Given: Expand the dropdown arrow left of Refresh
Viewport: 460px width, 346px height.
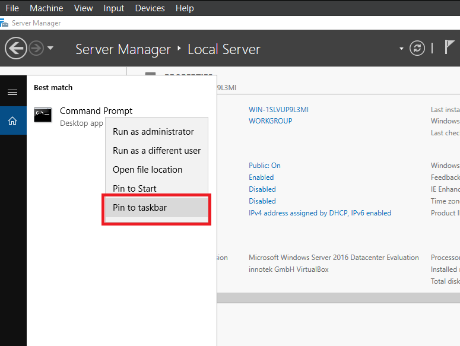Looking at the screenshot, I should point(402,49).
